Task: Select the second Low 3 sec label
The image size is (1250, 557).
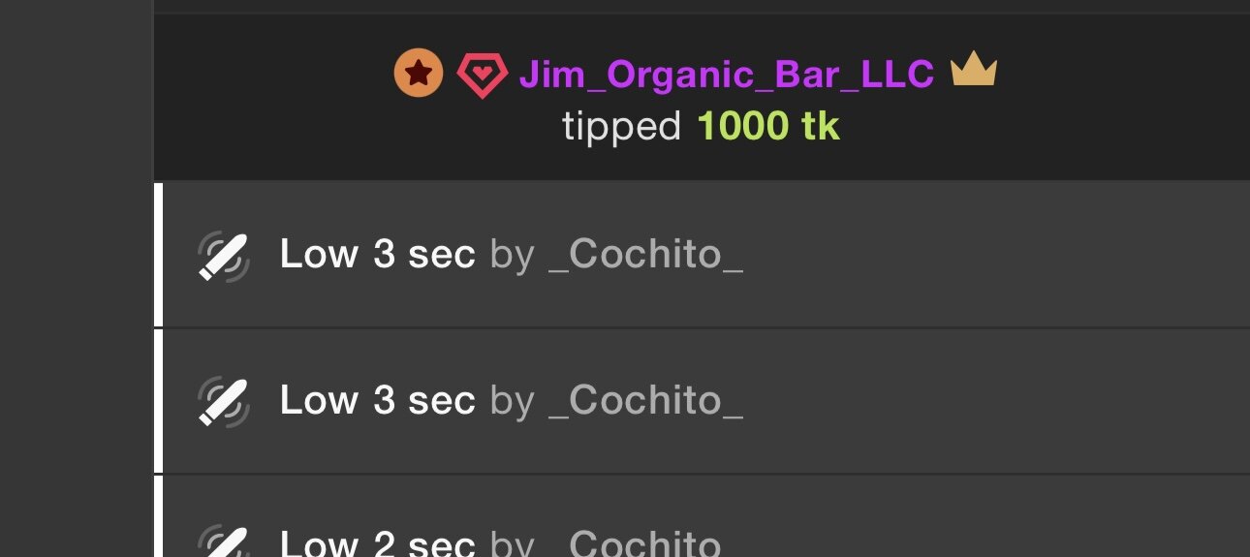Action: click(x=377, y=400)
